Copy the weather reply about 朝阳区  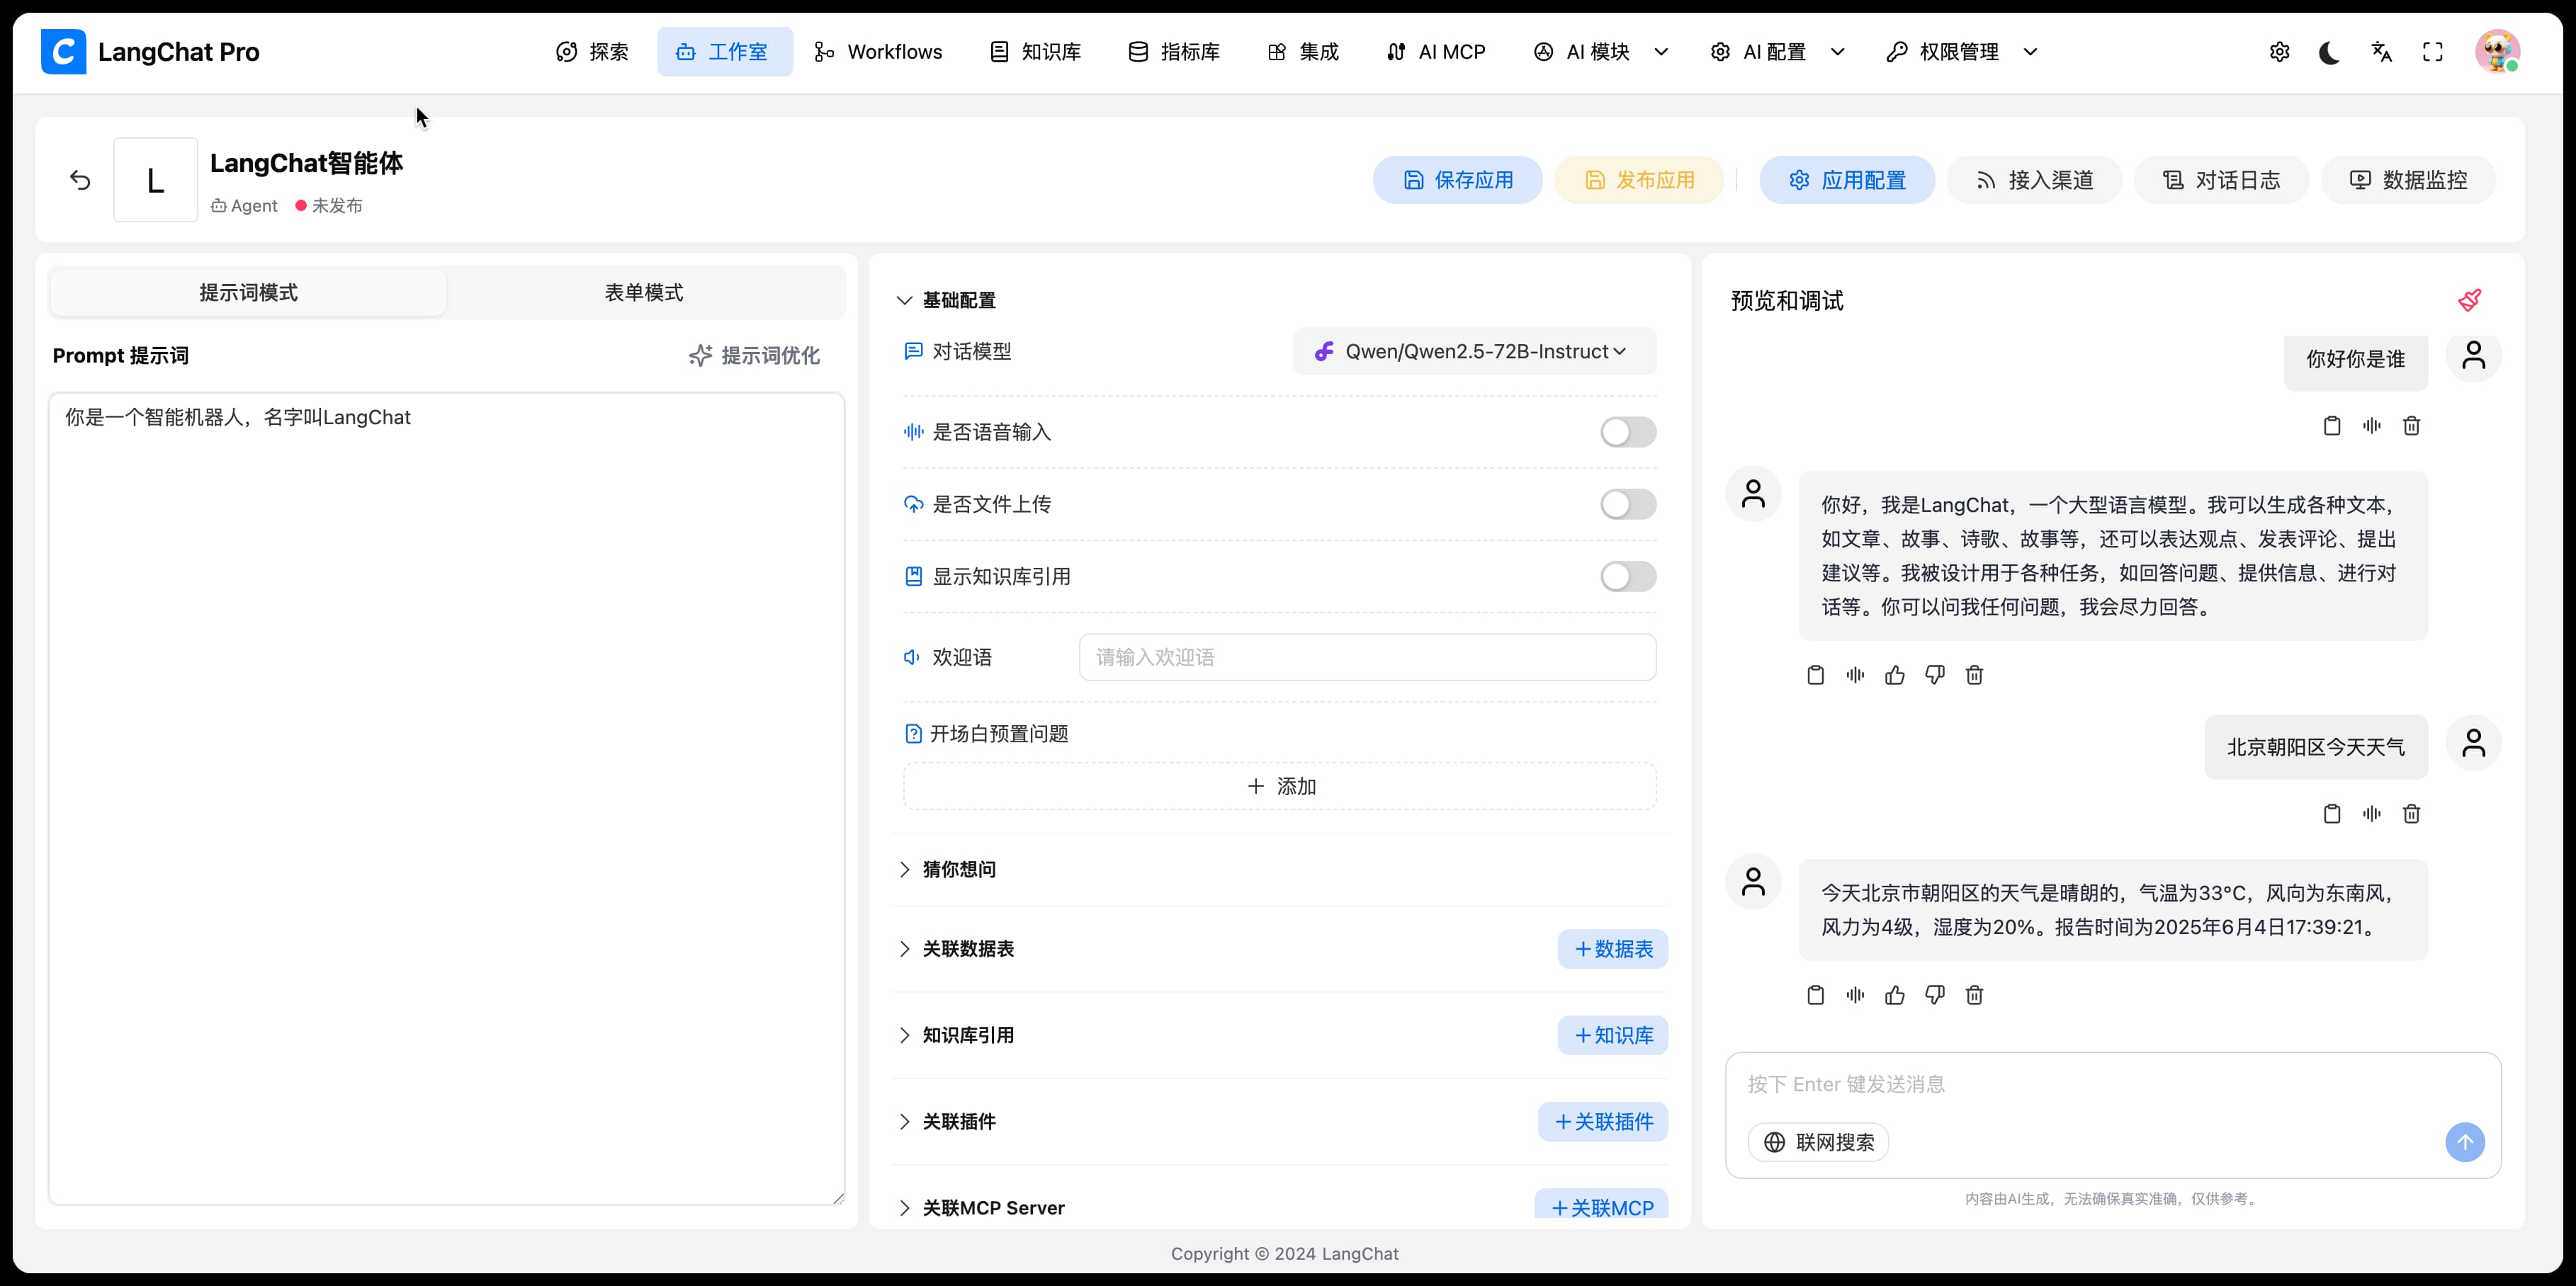click(1816, 995)
